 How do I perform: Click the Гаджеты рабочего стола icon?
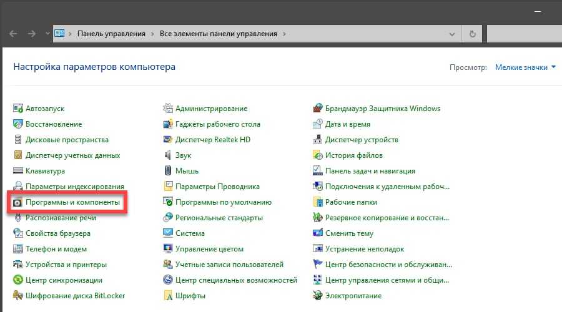coord(168,124)
